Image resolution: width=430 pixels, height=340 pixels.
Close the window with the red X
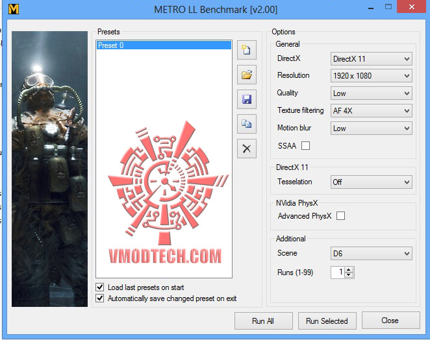click(x=411, y=6)
